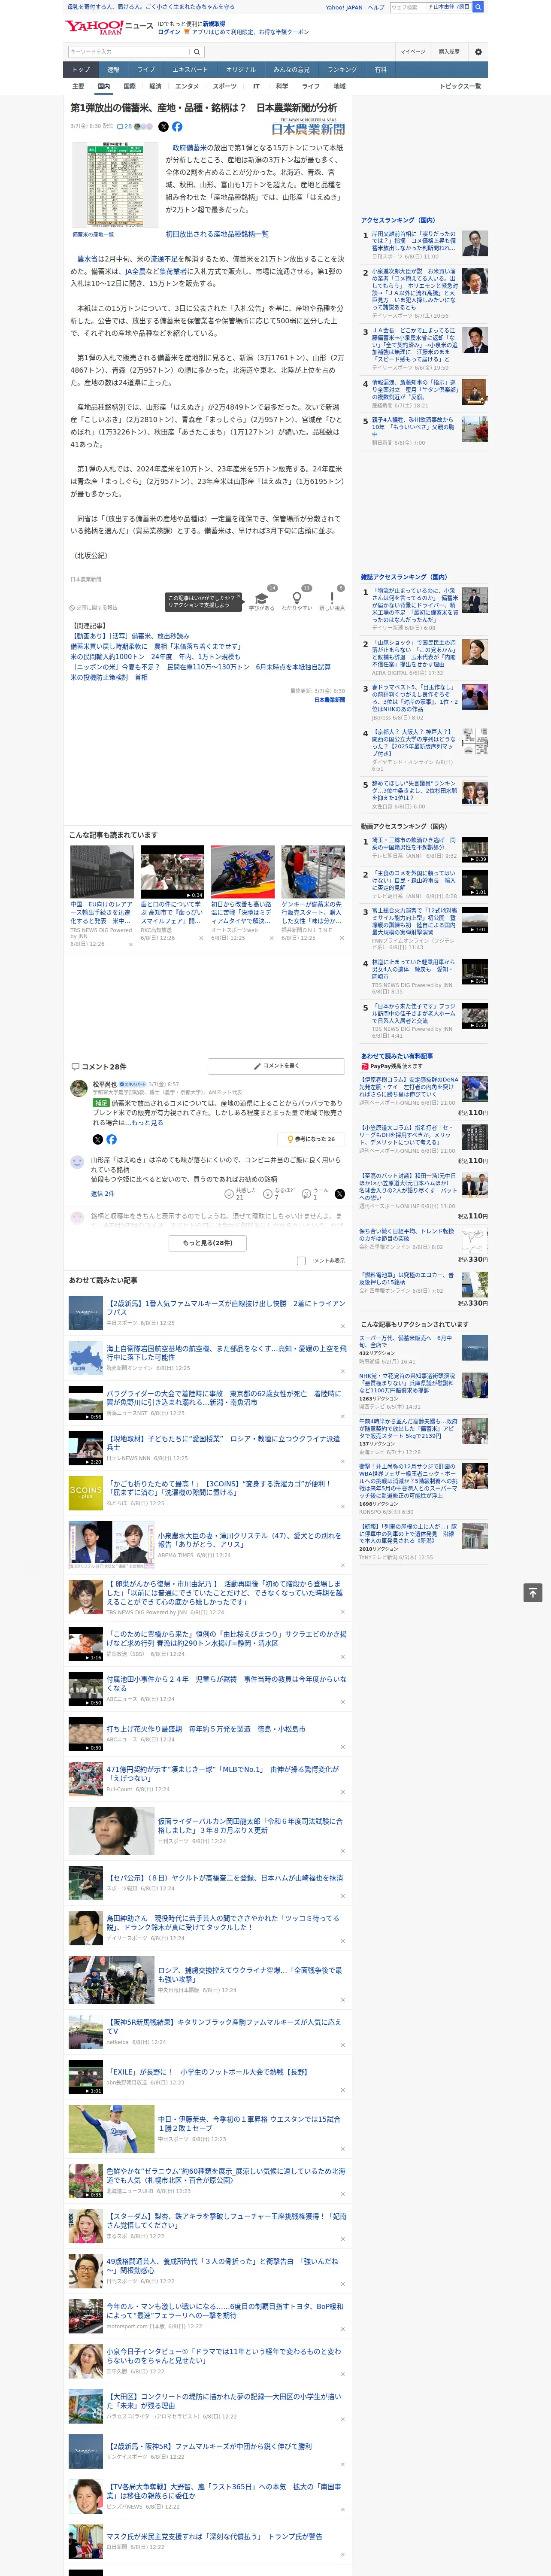Image resolution: width=551 pixels, height=2576 pixels.
Task: Click X share icon on user comment
Action: pyautogui.click(x=340, y=1194)
